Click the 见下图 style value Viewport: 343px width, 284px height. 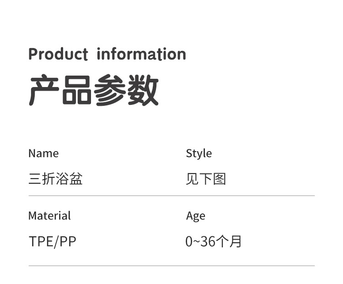pyautogui.click(x=206, y=179)
